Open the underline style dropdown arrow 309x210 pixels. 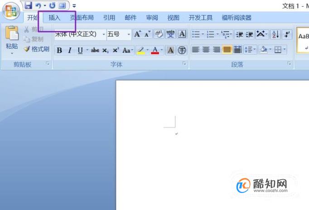click(x=87, y=50)
